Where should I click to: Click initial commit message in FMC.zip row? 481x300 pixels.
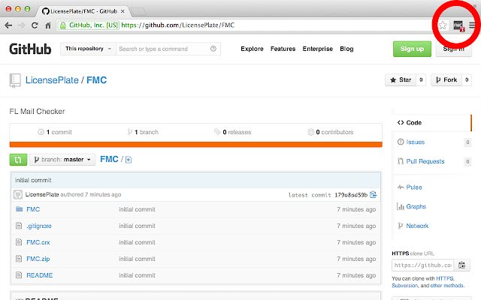(137, 259)
